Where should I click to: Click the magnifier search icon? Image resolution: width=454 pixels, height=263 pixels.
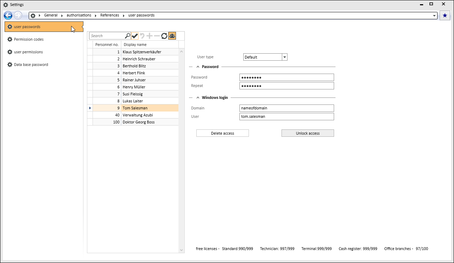[128, 36]
